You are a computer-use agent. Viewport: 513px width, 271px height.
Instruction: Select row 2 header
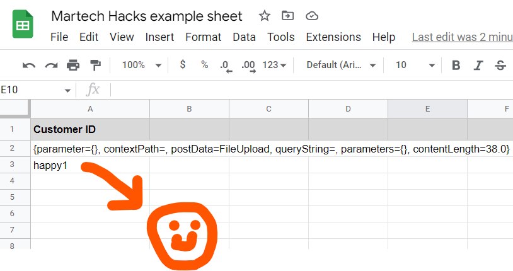tap(15, 148)
